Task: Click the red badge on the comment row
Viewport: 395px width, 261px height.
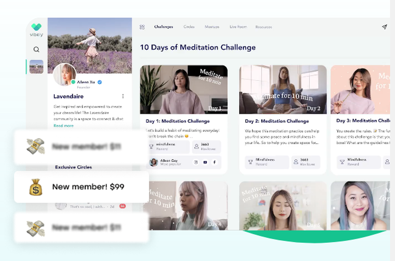Action: point(122,207)
